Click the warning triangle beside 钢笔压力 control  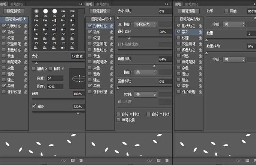click(120, 24)
